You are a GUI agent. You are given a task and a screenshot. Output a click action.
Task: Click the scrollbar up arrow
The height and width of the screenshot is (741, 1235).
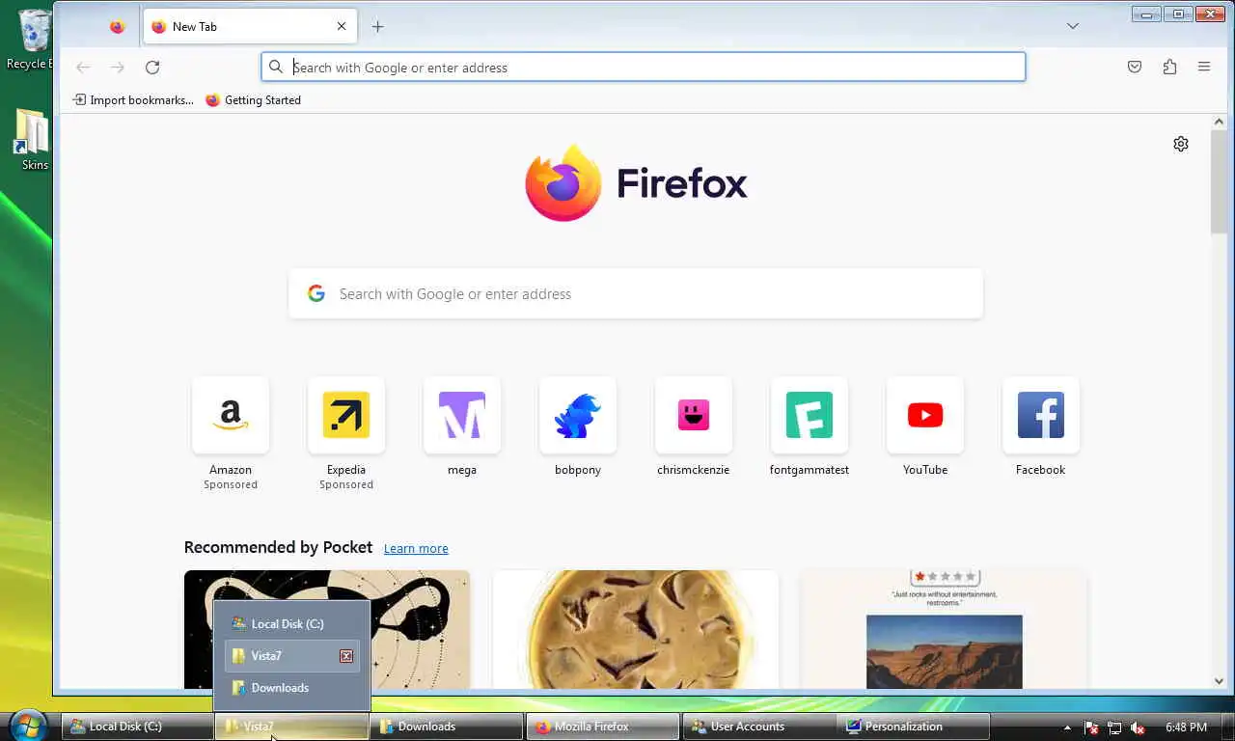(x=1220, y=122)
